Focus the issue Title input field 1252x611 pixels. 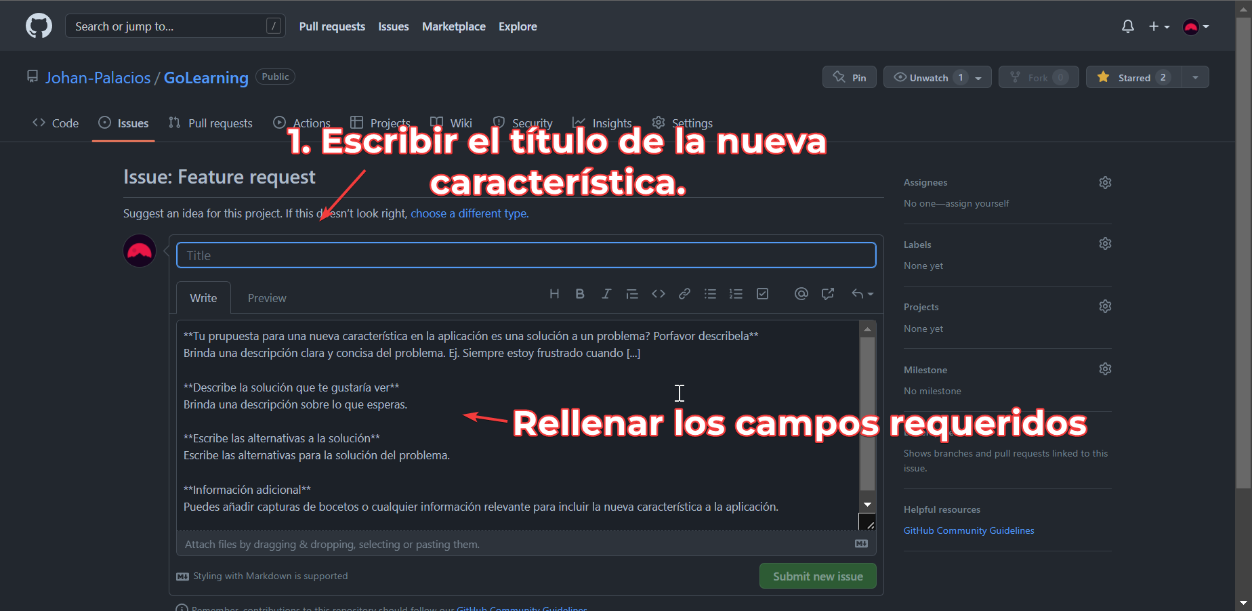(526, 255)
